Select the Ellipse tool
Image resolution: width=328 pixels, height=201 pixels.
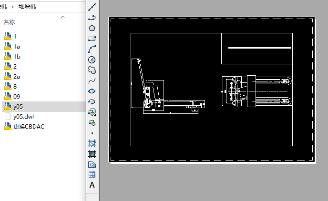(92, 91)
